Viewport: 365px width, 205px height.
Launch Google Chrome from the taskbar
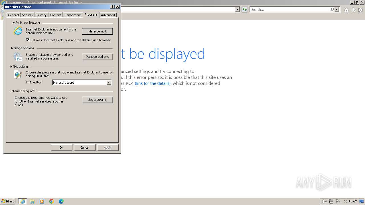[52, 201]
